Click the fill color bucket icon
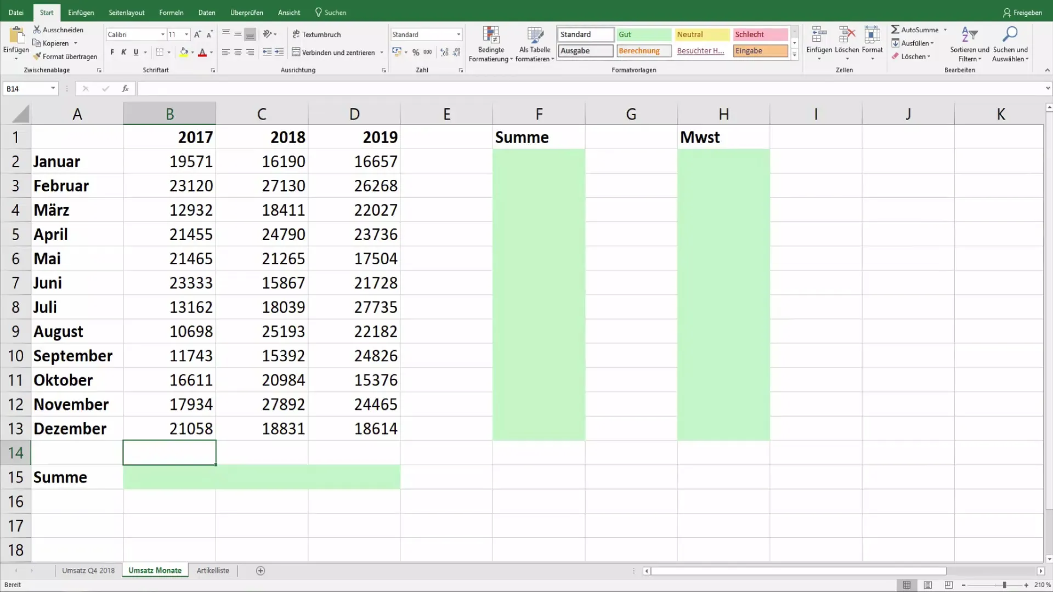The image size is (1053, 592). click(184, 52)
